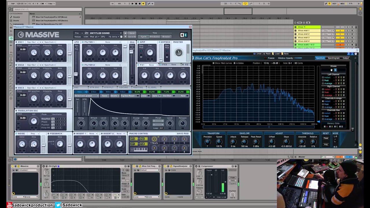Select the hand mouse tool in FreqAnalyst
The width and height of the screenshot is (370, 208).
332,70
